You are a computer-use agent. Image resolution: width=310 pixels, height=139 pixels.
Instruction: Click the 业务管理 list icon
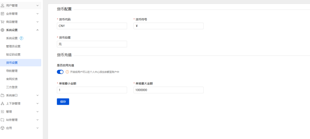click(x=2, y=14)
